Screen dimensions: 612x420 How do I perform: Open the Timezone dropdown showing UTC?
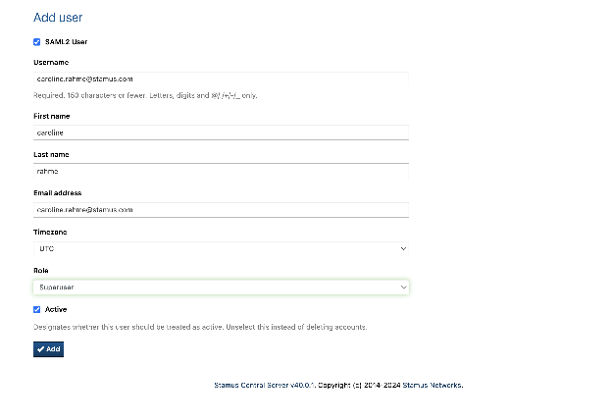[x=221, y=249]
